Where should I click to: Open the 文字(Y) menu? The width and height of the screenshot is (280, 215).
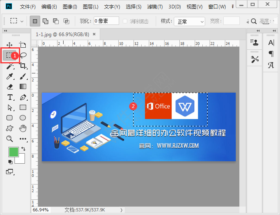[x=112, y=7]
